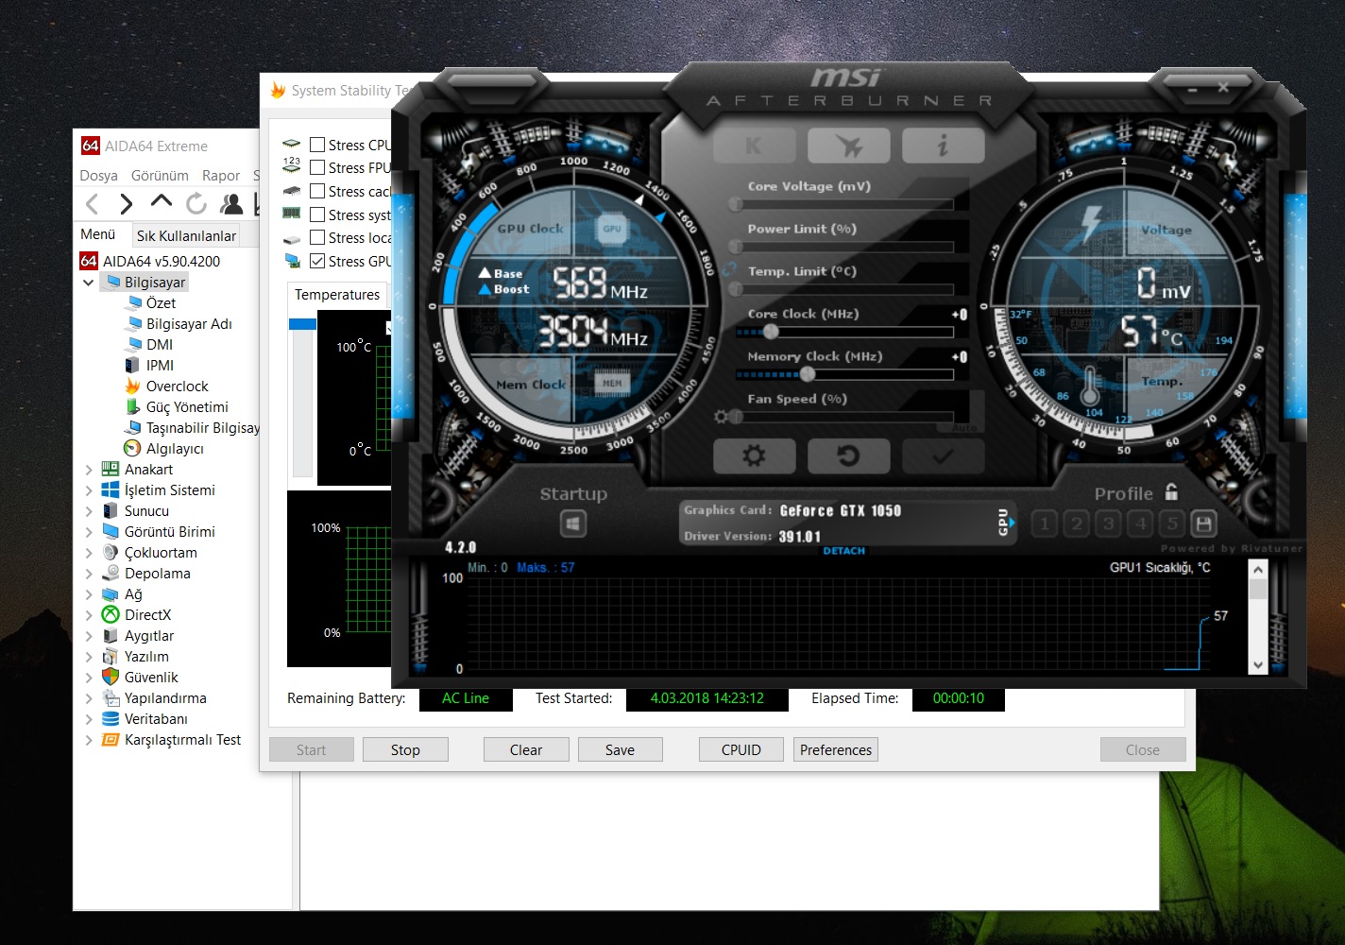Enable Stress FPU checkbox
This screenshot has width=1345, height=945.
[x=317, y=167]
